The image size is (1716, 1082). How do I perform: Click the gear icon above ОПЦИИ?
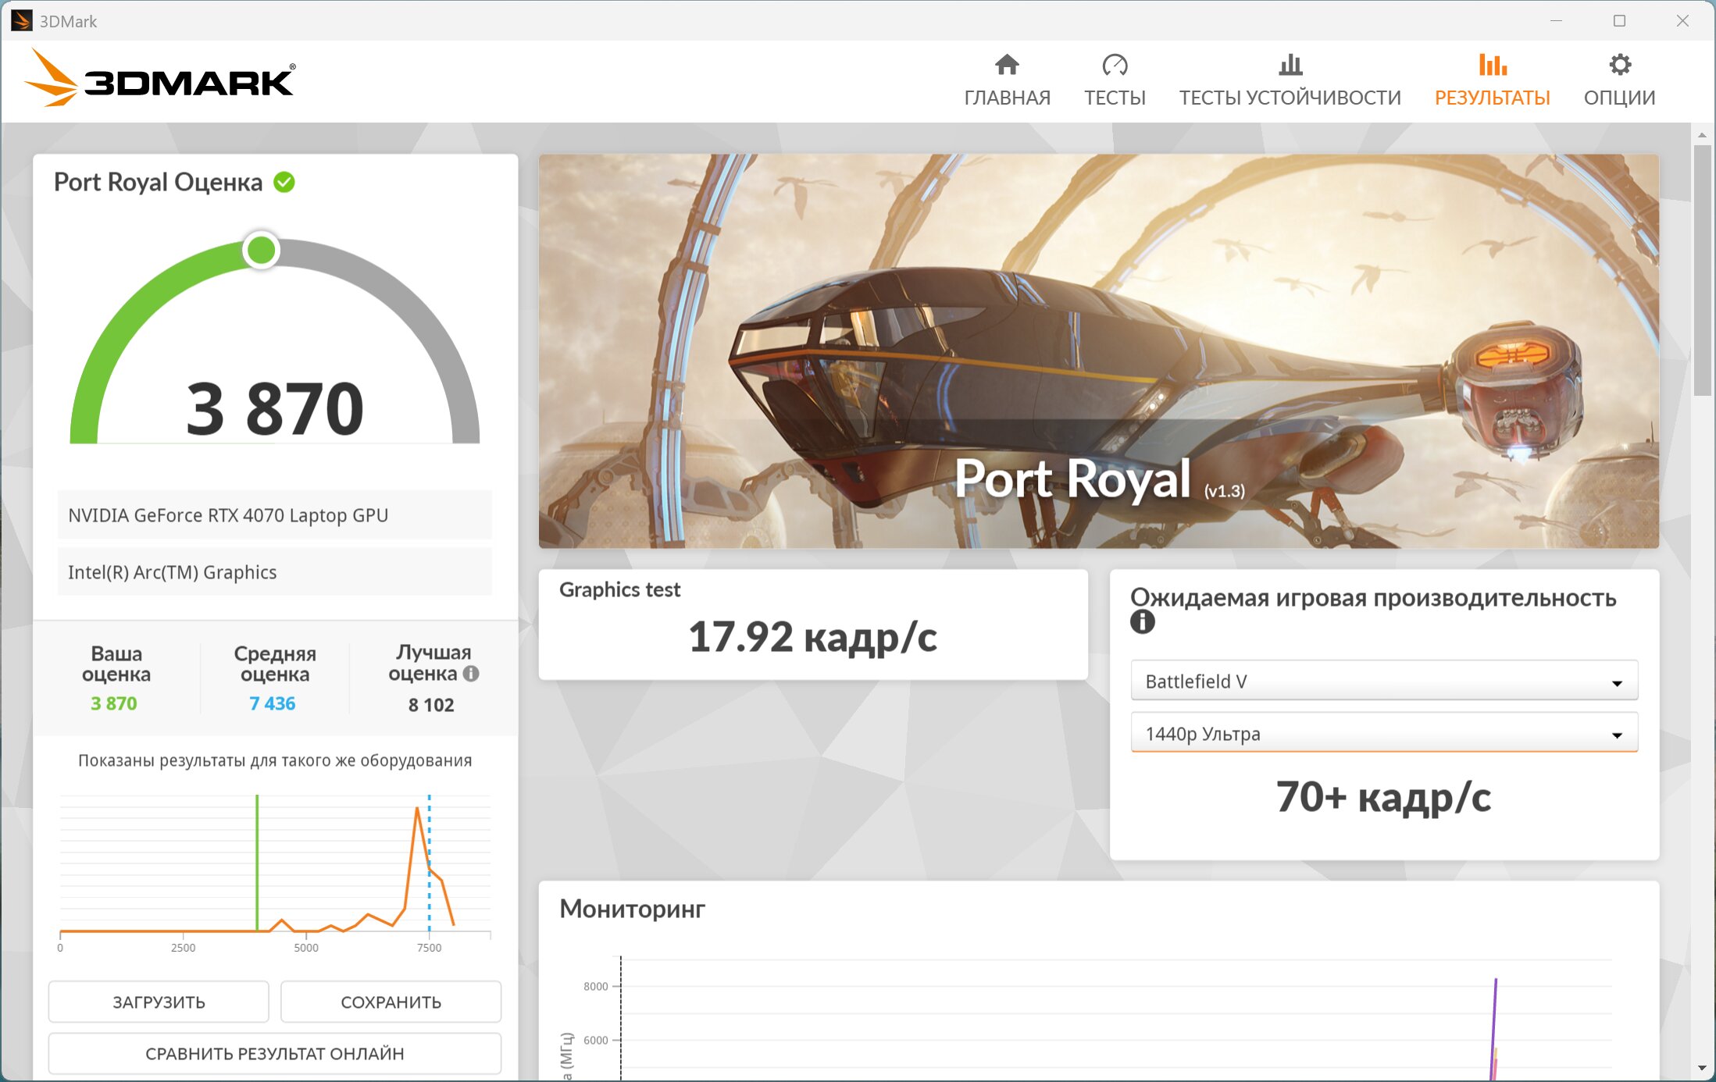pyautogui.click(x=1620, y=65)
